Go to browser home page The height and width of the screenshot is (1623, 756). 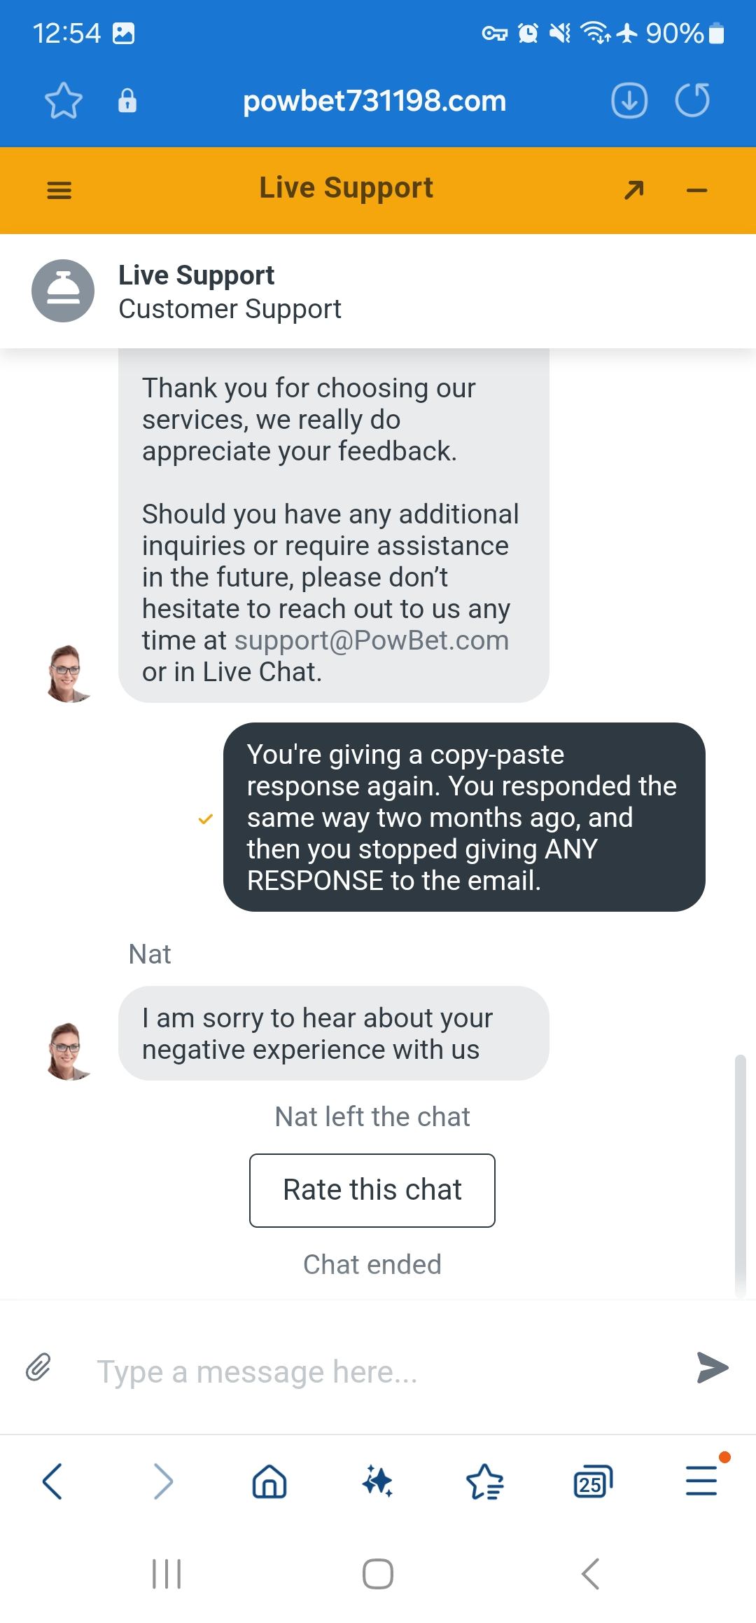pyautogui.click(x=269, y=1481)
